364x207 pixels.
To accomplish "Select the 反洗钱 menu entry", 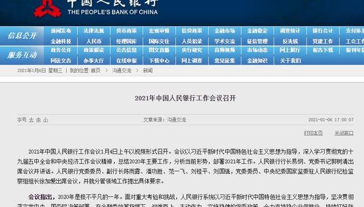I will tap(290, 42).
